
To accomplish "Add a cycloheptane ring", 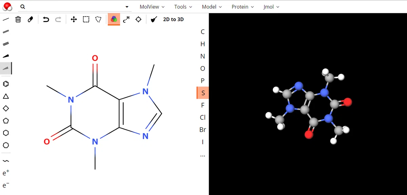I will (6, 145).
